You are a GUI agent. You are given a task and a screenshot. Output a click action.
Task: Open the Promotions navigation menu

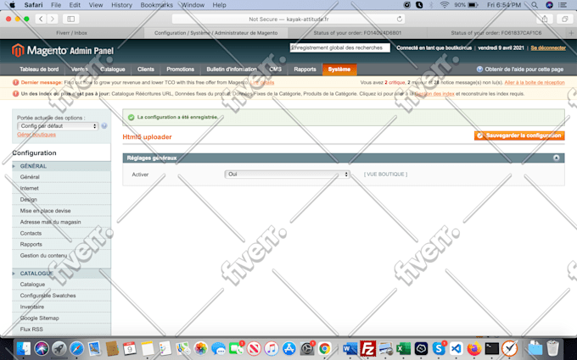tap(180, 69)
